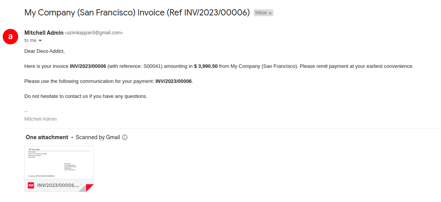Open the invoice attachment preview thumbnail

(59, 162)
